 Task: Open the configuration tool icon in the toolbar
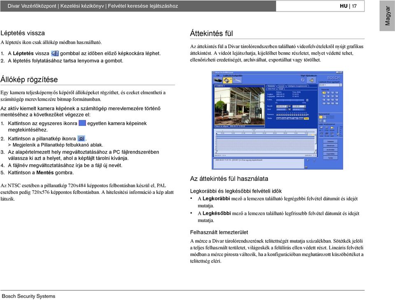[x=237, y=80]
